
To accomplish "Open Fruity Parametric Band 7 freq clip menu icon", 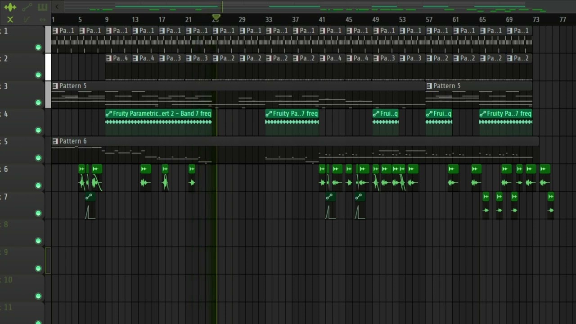I will coord(109,113).
